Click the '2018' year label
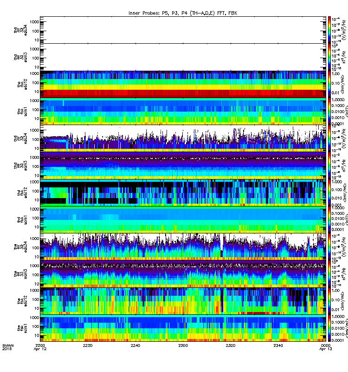The height and width of the screenshot is (372, 348). 6,349
